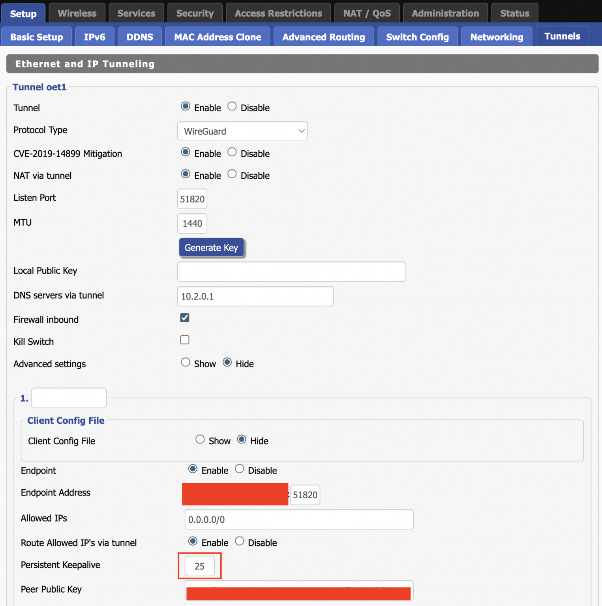Disable the Endpoint option
This screenshot has height=606, width=602.
tap(240, 469)
